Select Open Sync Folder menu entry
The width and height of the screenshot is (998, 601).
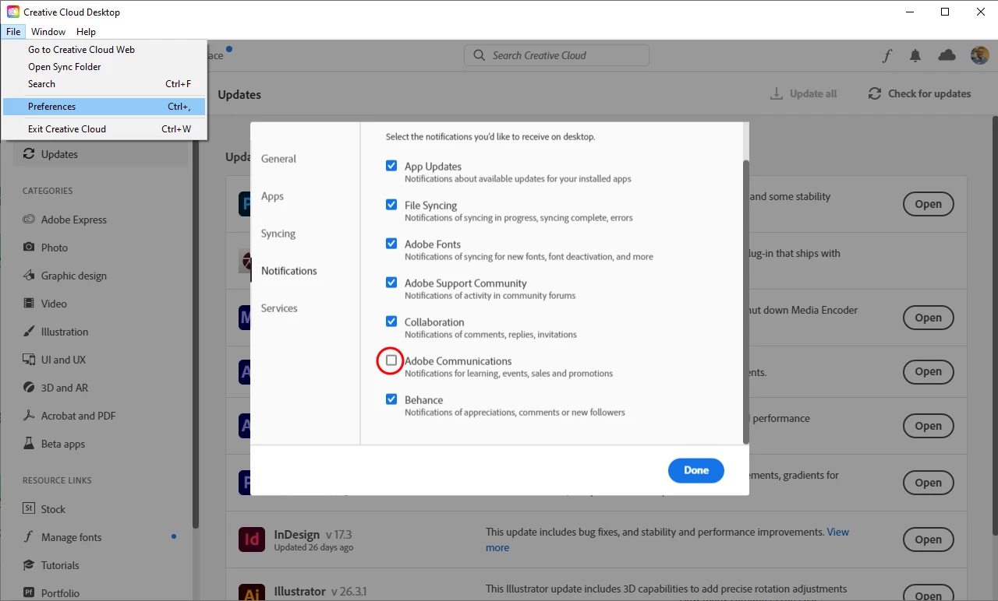(104, 67)
